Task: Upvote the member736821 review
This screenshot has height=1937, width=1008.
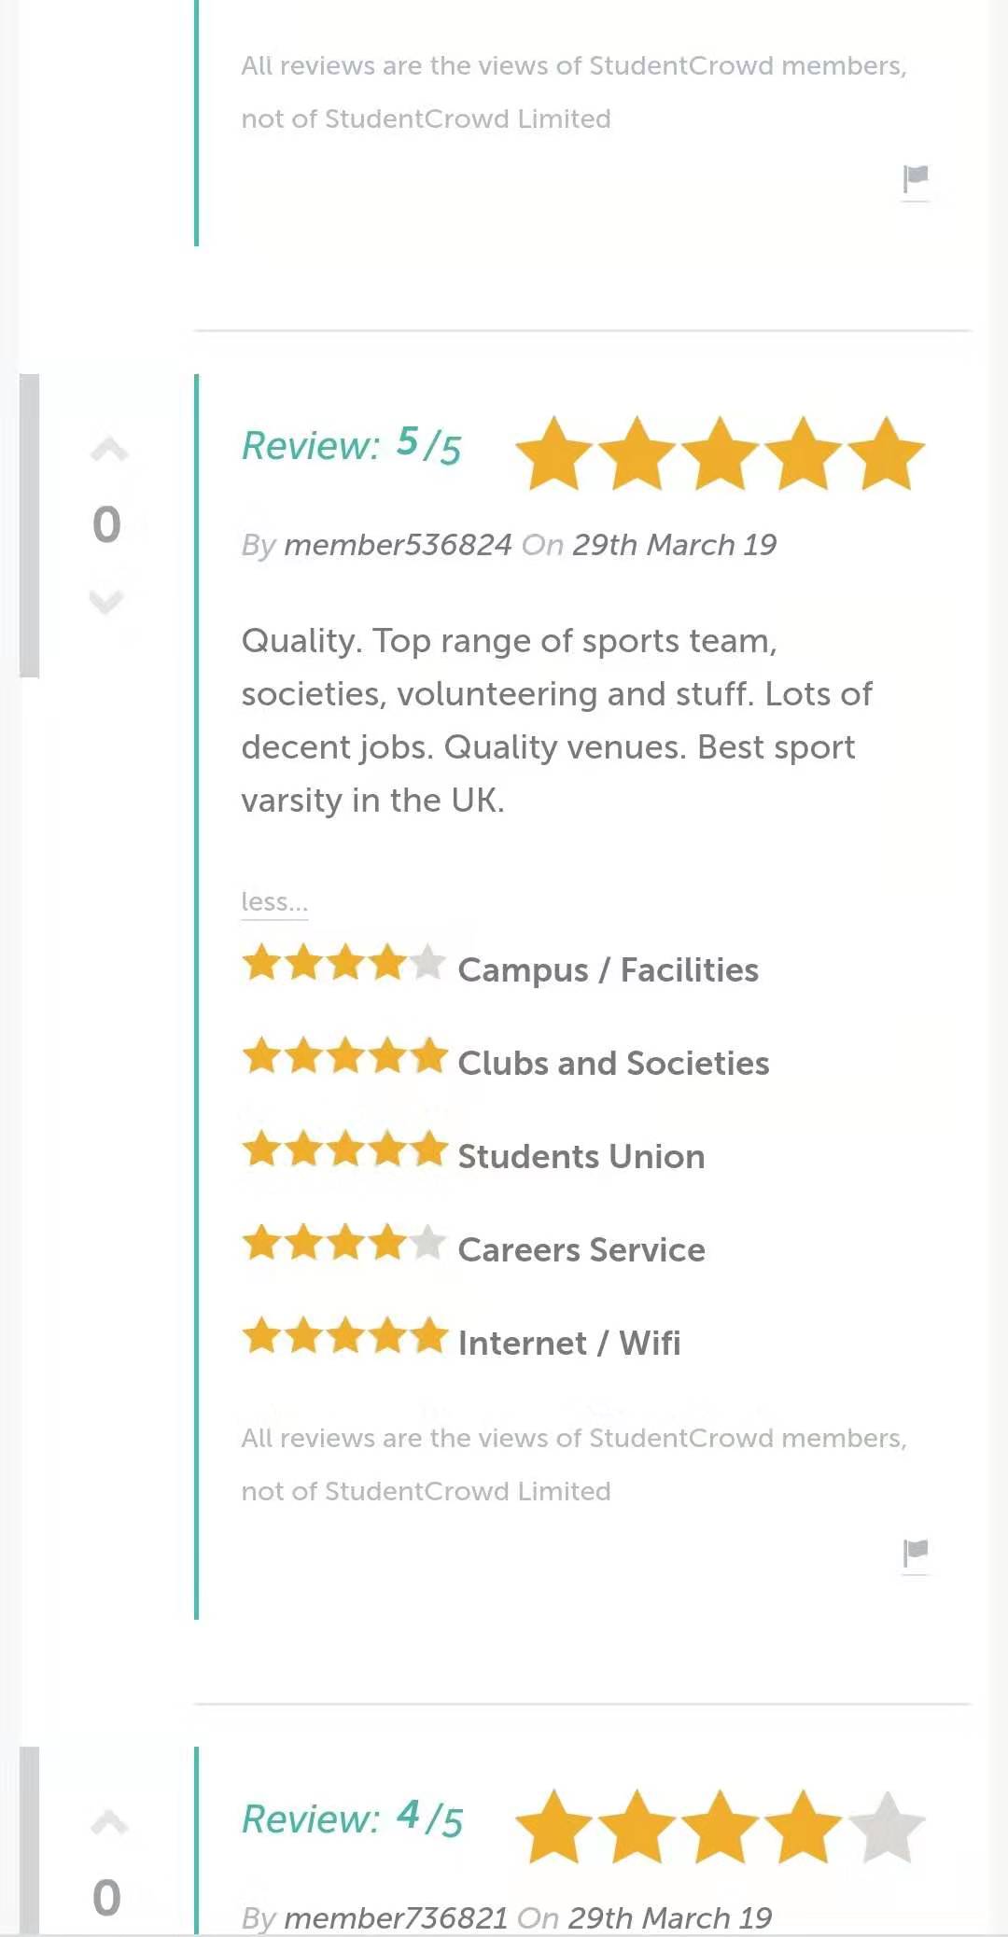Action: [x=108, y=1822]
